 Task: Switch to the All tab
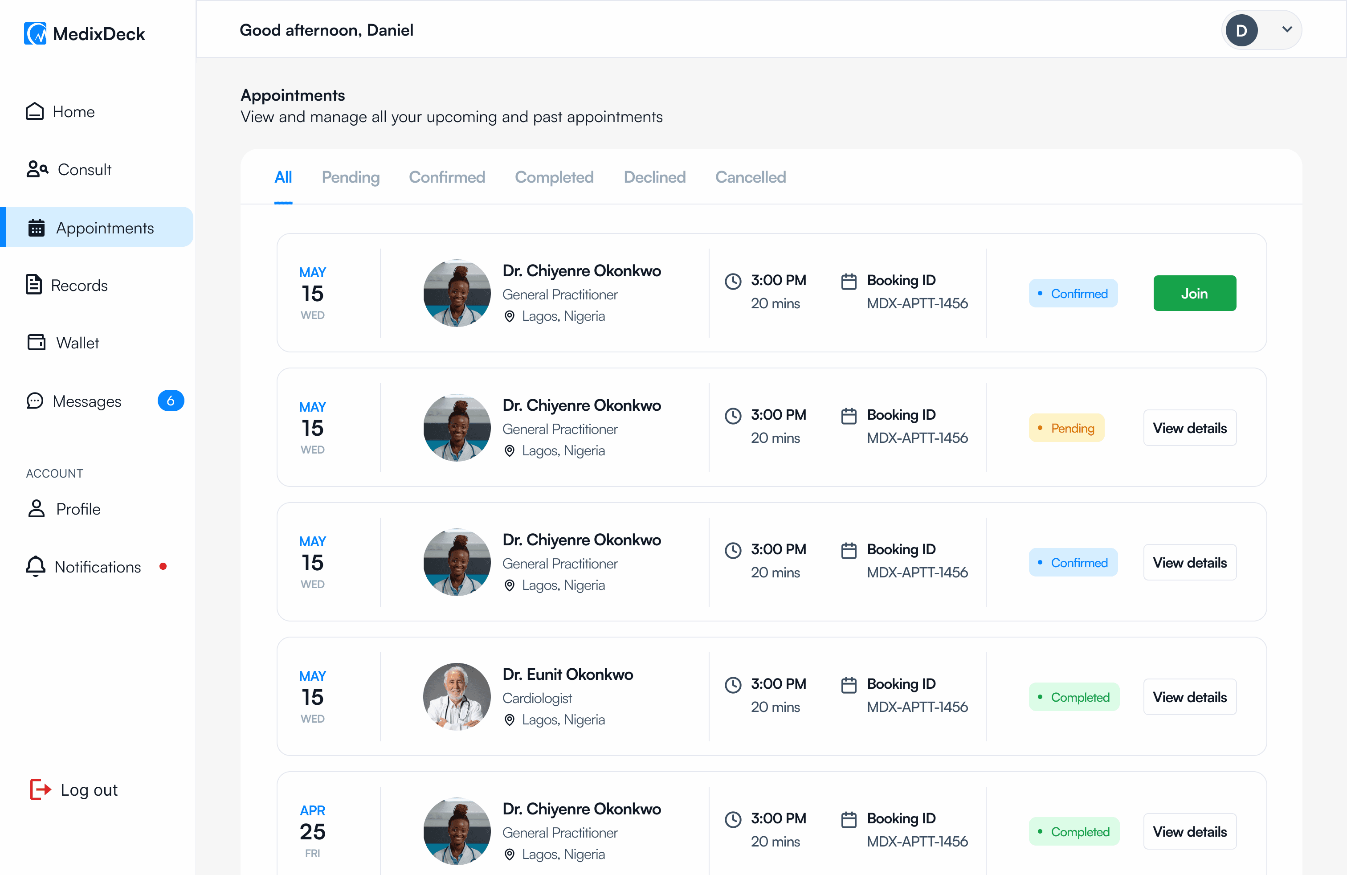click(283, 177)
